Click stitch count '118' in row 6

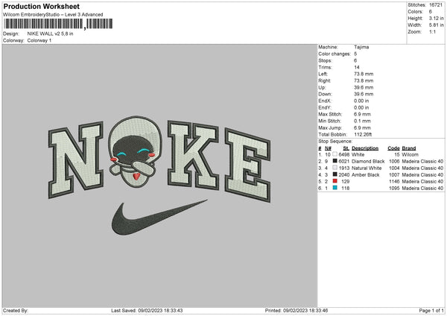pyautogui.click(x=345, y=189)
